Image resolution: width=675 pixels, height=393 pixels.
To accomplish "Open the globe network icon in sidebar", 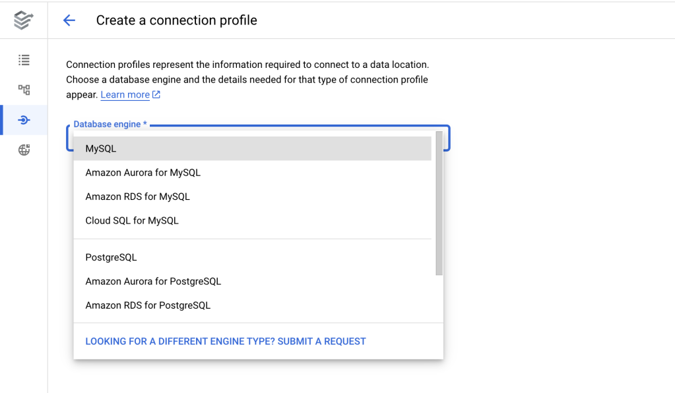I will pyautogui.click(x=24, y=150).
